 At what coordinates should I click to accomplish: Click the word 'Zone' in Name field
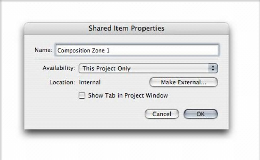(98, 50)
